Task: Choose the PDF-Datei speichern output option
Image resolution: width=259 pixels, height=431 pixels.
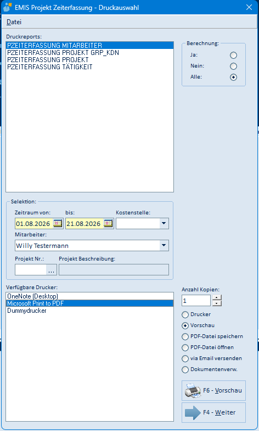Action: tap(185, 336)
